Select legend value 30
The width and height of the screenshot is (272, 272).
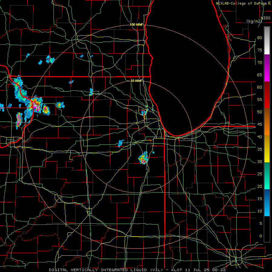(x=260, y=161)
